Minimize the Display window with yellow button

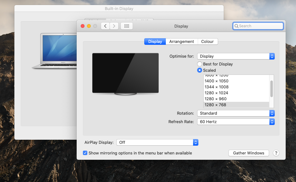click(89, 26)
